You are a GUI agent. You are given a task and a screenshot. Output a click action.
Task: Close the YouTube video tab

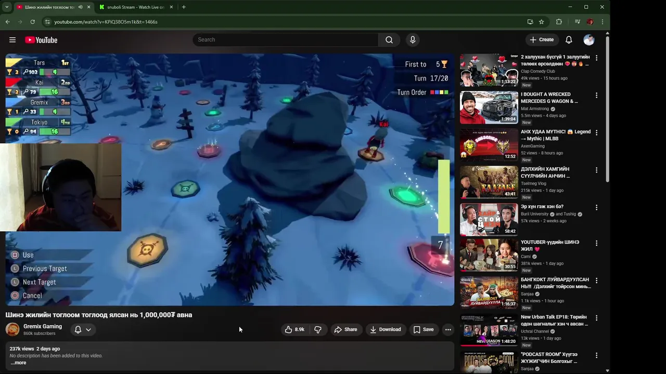(88, 7)
